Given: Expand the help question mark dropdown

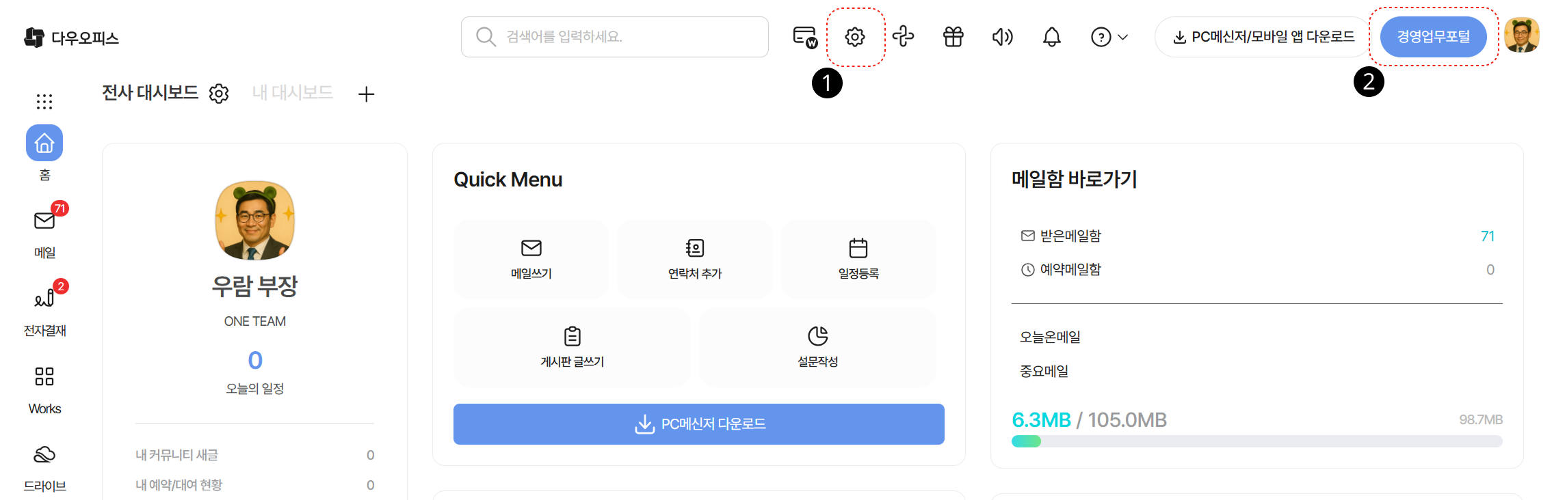Looking at the screenshot, I should click(1109, 37).
